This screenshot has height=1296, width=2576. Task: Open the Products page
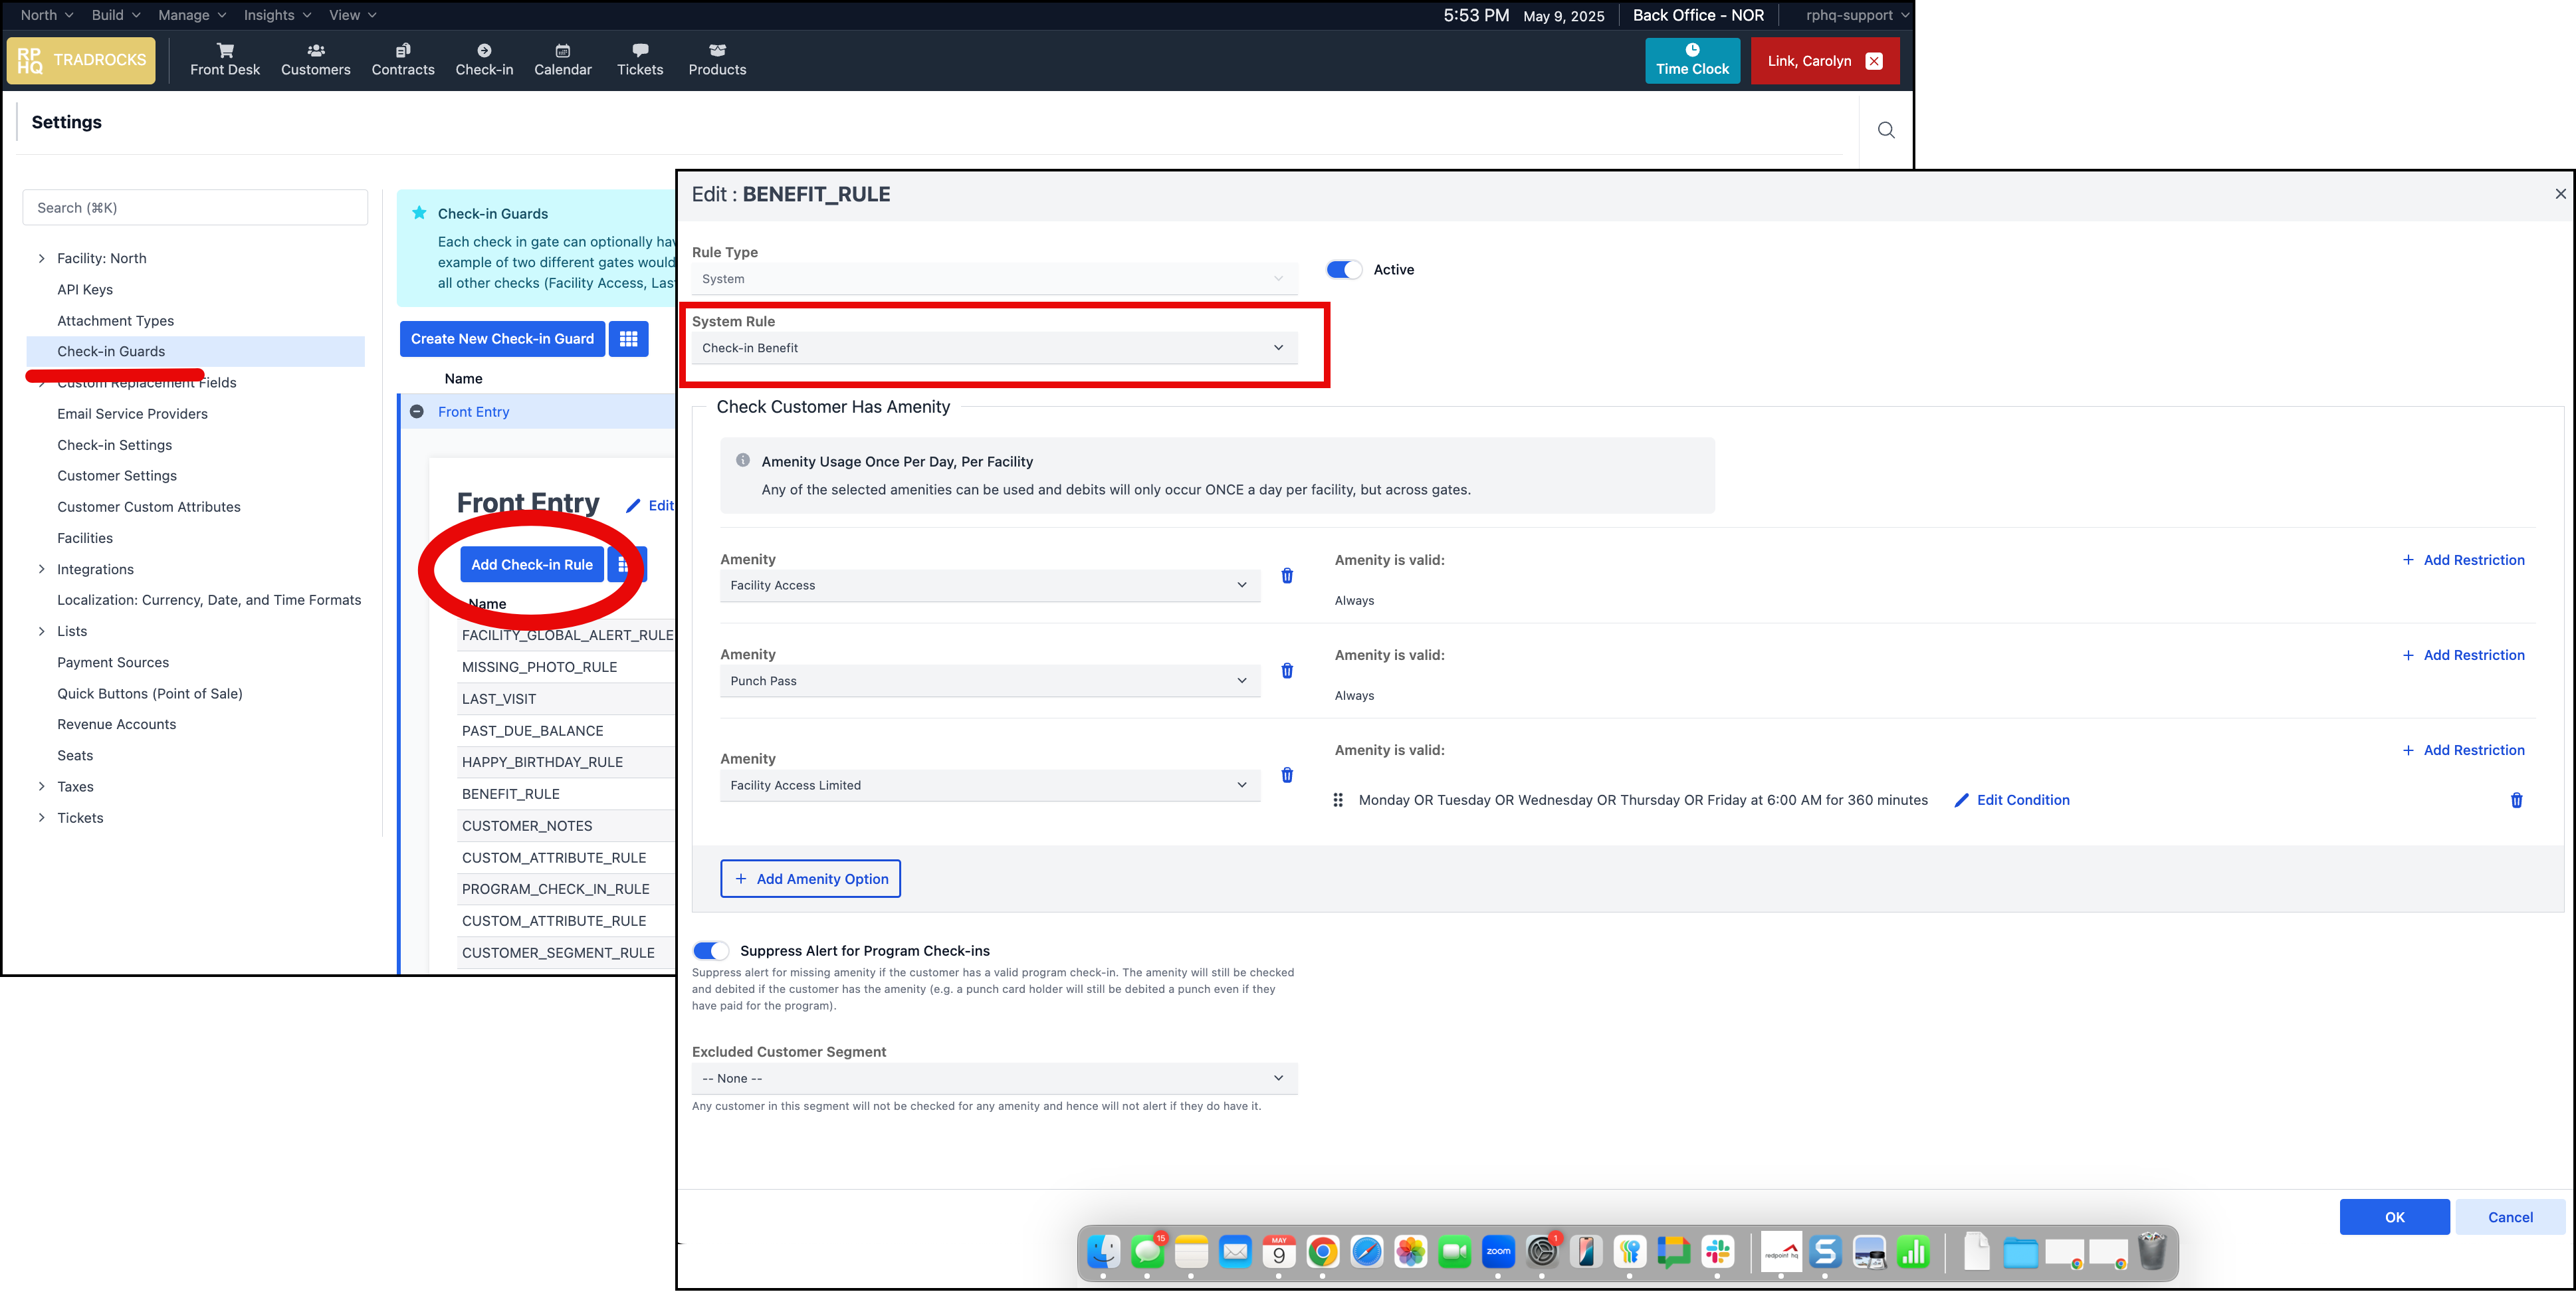click(x=717, y=60)
